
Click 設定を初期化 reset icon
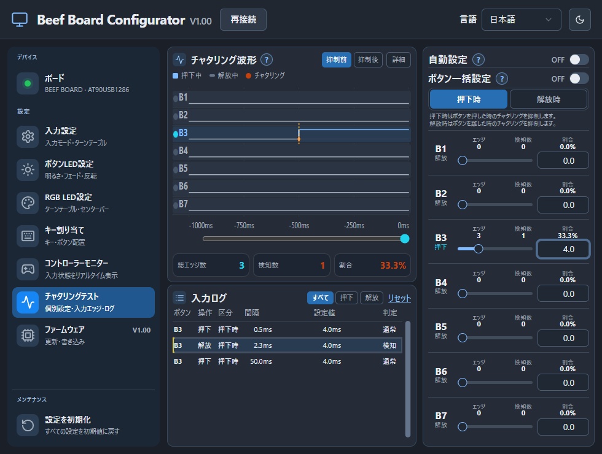click(28, 425)
